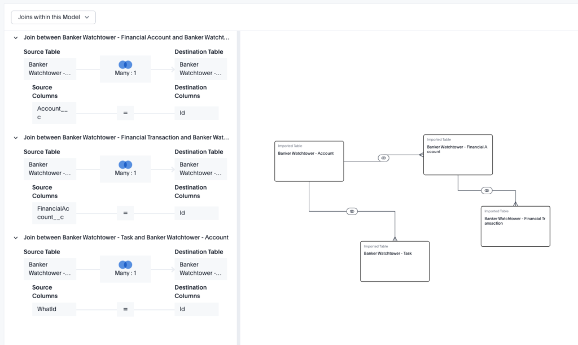Click the Many : 1 venn icon for the Financial Transaction join

tap(125, 164)
